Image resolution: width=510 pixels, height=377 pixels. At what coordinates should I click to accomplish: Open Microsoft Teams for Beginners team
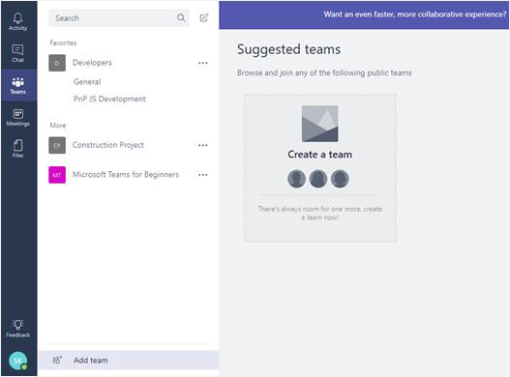[126, 175]
